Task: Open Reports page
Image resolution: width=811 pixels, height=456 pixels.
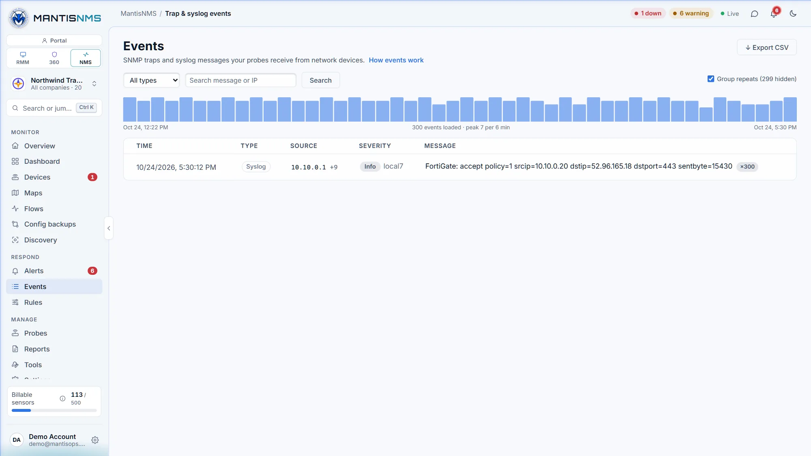Action: [54, 349]
